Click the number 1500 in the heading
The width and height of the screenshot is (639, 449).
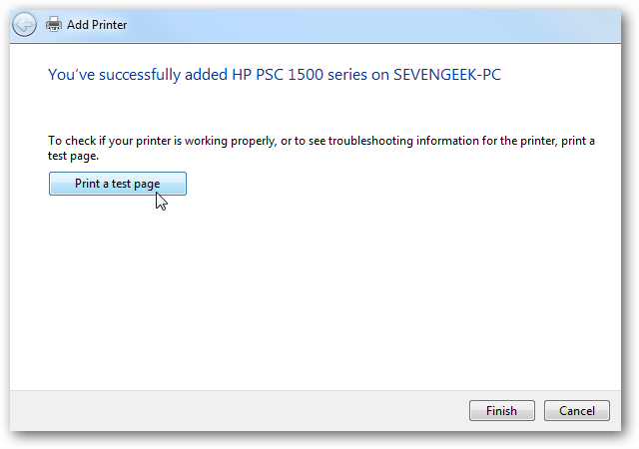point(306,75)
